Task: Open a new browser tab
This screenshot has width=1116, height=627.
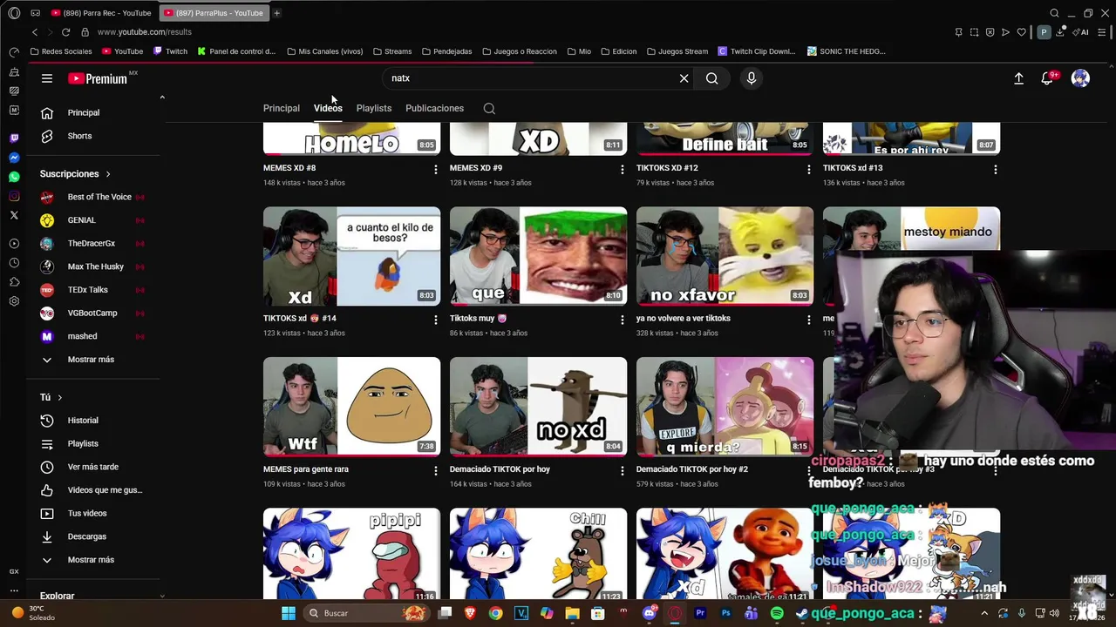Action: click(x=276, y=13)
